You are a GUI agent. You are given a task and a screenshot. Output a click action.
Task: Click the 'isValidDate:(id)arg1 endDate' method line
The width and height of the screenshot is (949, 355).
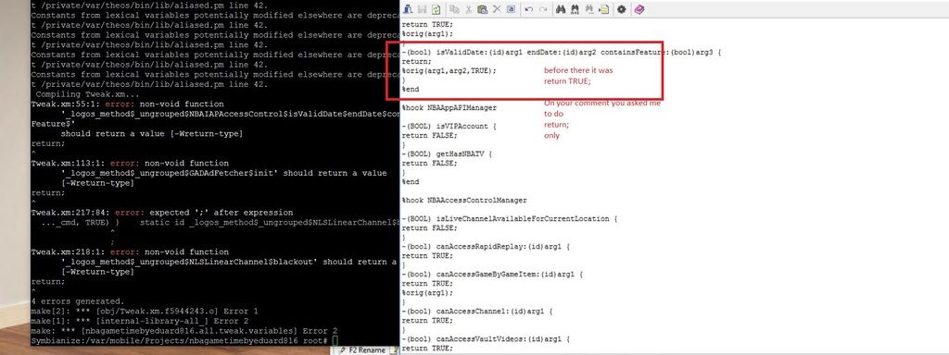(562, 53)
